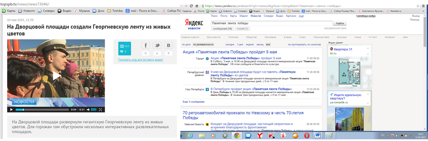Toggle 'не группировать по сюжетам'
This screenshot has width=428, height=141.
click(304, 45)
